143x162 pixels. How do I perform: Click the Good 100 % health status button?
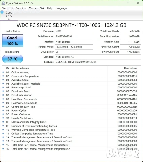(12, 40)
